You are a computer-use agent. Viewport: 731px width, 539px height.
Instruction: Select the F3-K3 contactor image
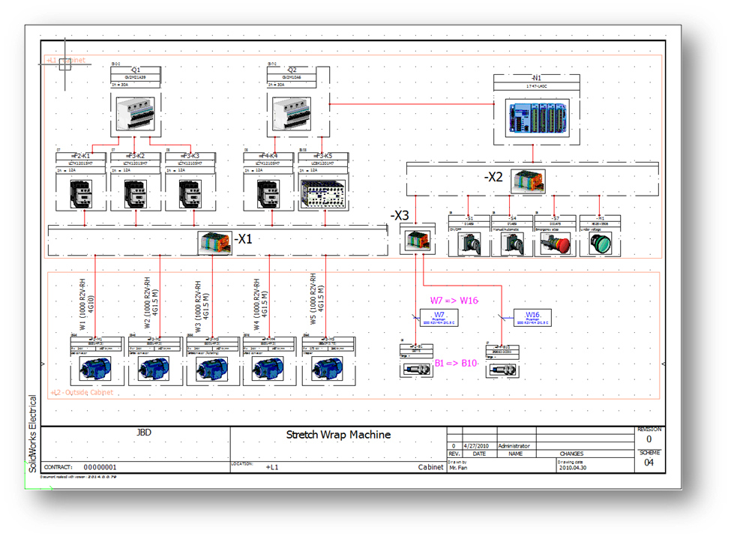coord(190,194)
